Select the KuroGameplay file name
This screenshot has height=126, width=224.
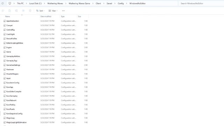[x=12, y=96]
